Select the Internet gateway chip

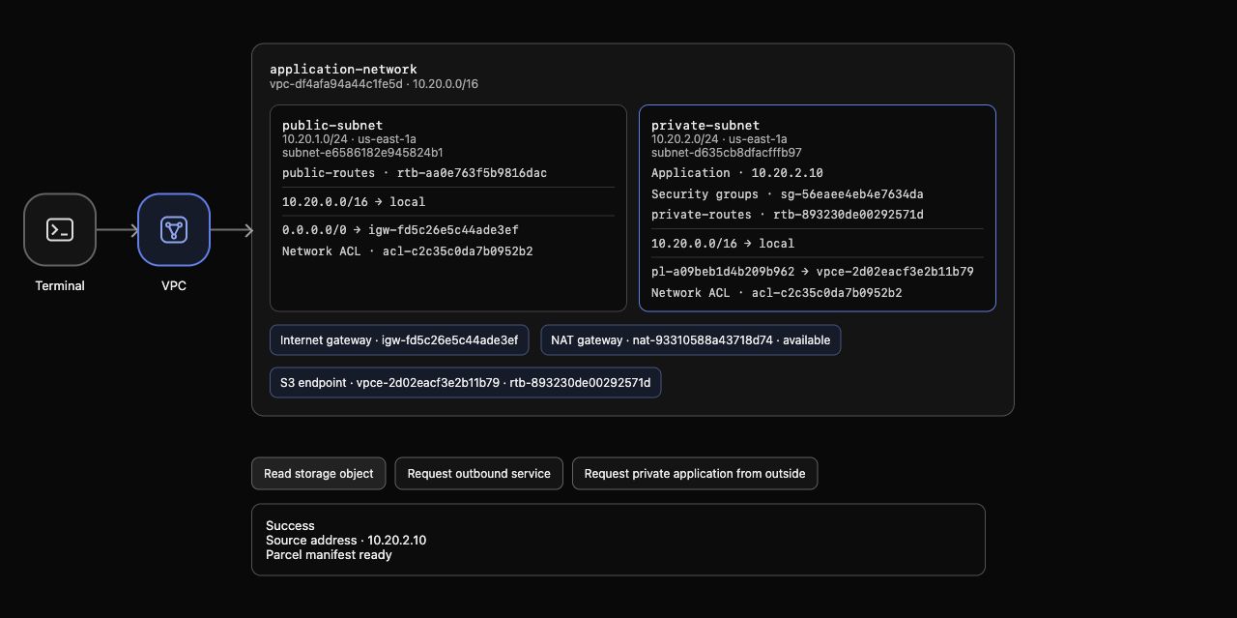pyautogui.click(x=399, y=340)
